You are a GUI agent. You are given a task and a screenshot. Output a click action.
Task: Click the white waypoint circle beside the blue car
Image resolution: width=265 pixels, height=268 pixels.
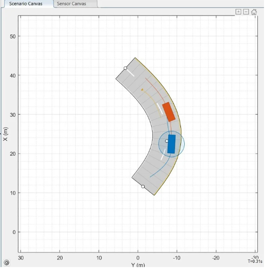(167, 141)
